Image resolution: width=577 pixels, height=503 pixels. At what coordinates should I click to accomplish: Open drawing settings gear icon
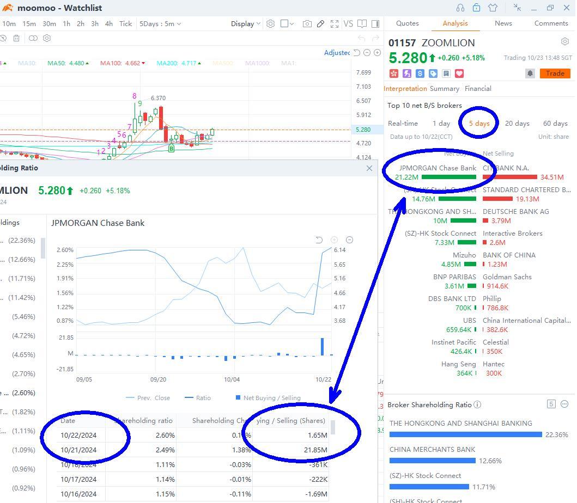coord(47,38)
